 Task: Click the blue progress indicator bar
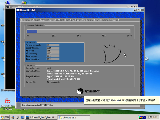click(x=32, y=31)
